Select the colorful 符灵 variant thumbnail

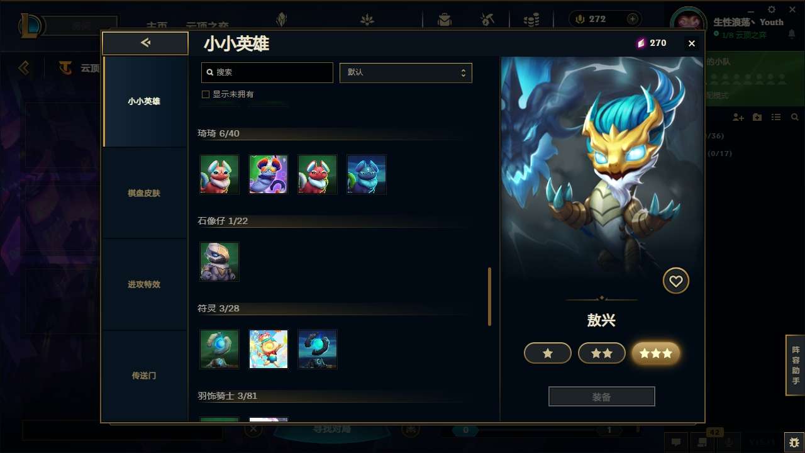[269, 349]
